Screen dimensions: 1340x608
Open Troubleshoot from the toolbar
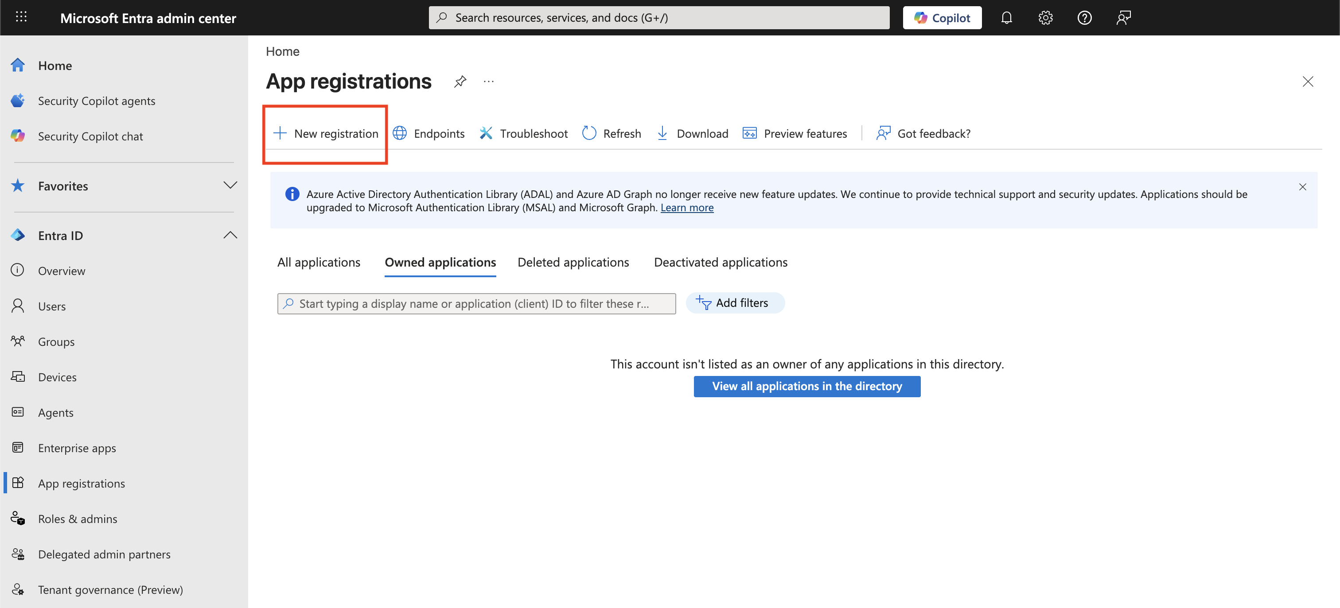pos(523,134)
